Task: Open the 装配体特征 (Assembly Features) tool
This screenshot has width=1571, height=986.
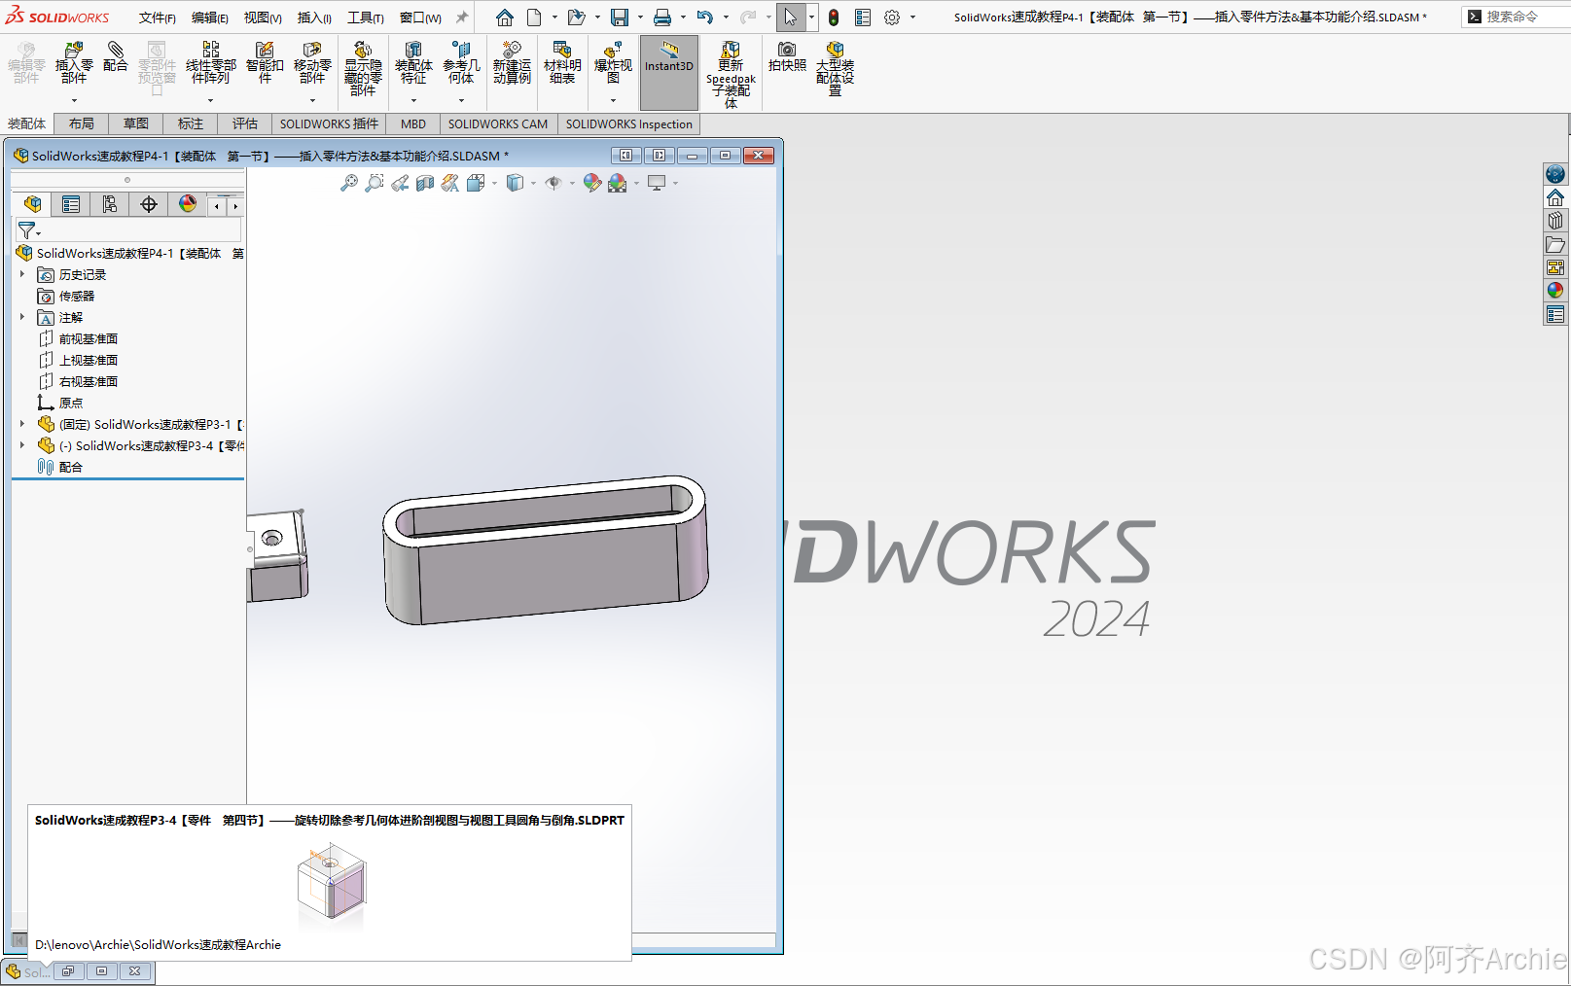Action: click(413, 62)
